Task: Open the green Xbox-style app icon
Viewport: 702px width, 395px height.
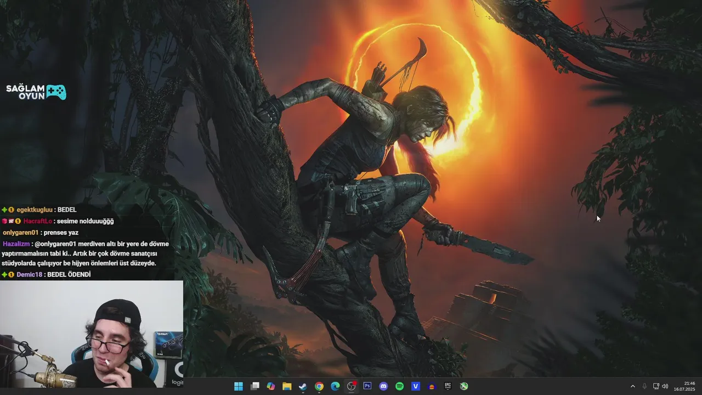Action: pyautogui.click(x=464, y=386)
